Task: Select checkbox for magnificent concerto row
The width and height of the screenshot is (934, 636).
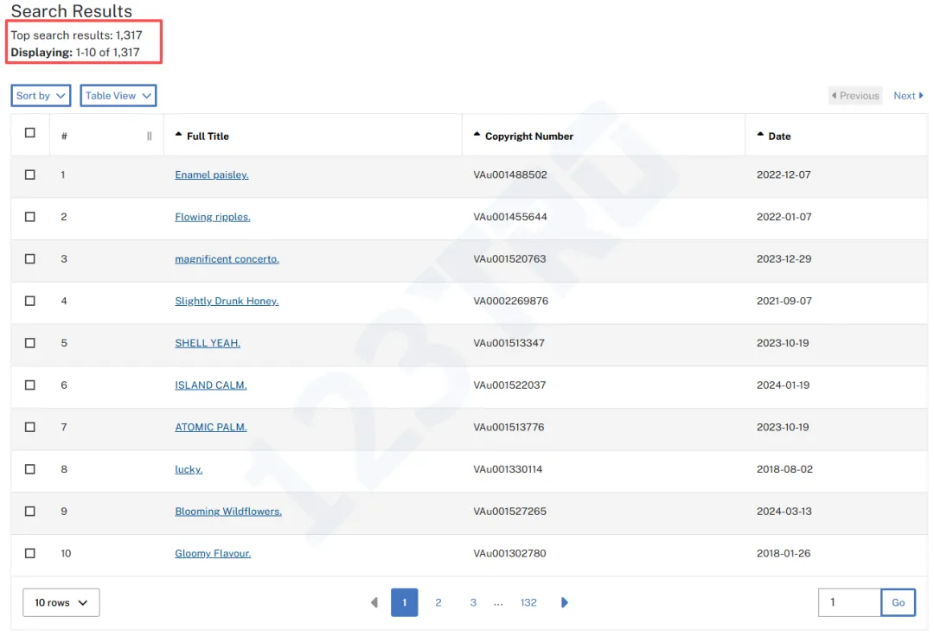Action: click(x=29, y=258)
